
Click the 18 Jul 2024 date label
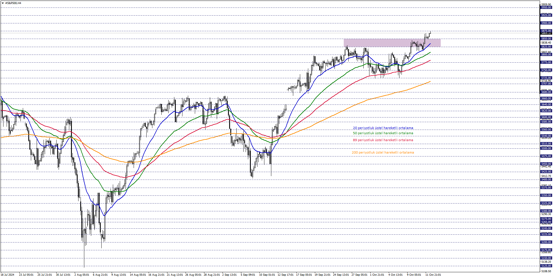8,275
